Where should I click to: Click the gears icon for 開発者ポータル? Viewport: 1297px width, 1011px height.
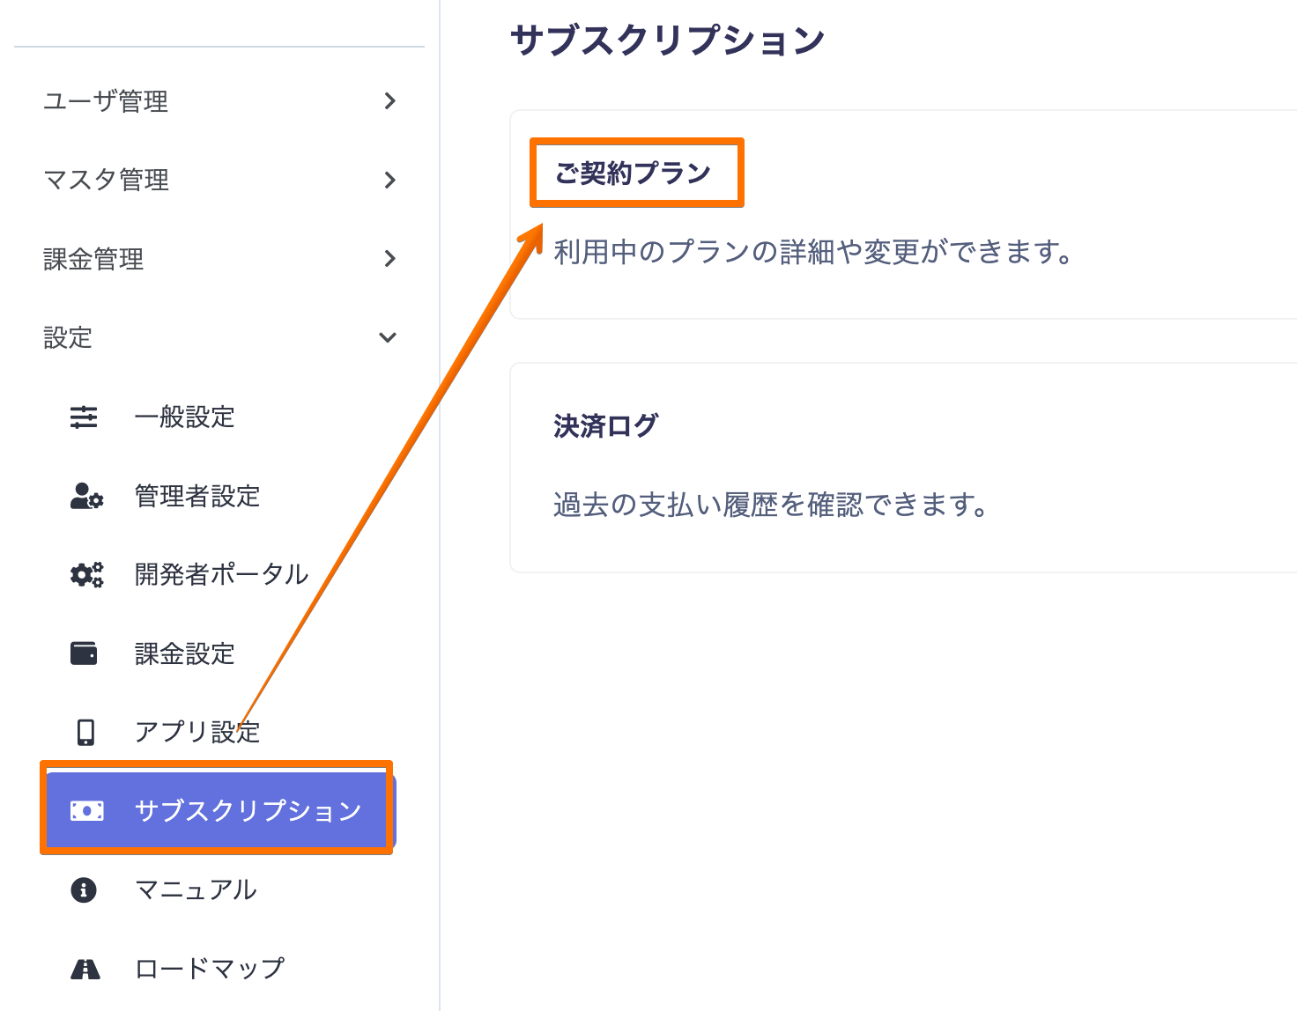(86, 575)
